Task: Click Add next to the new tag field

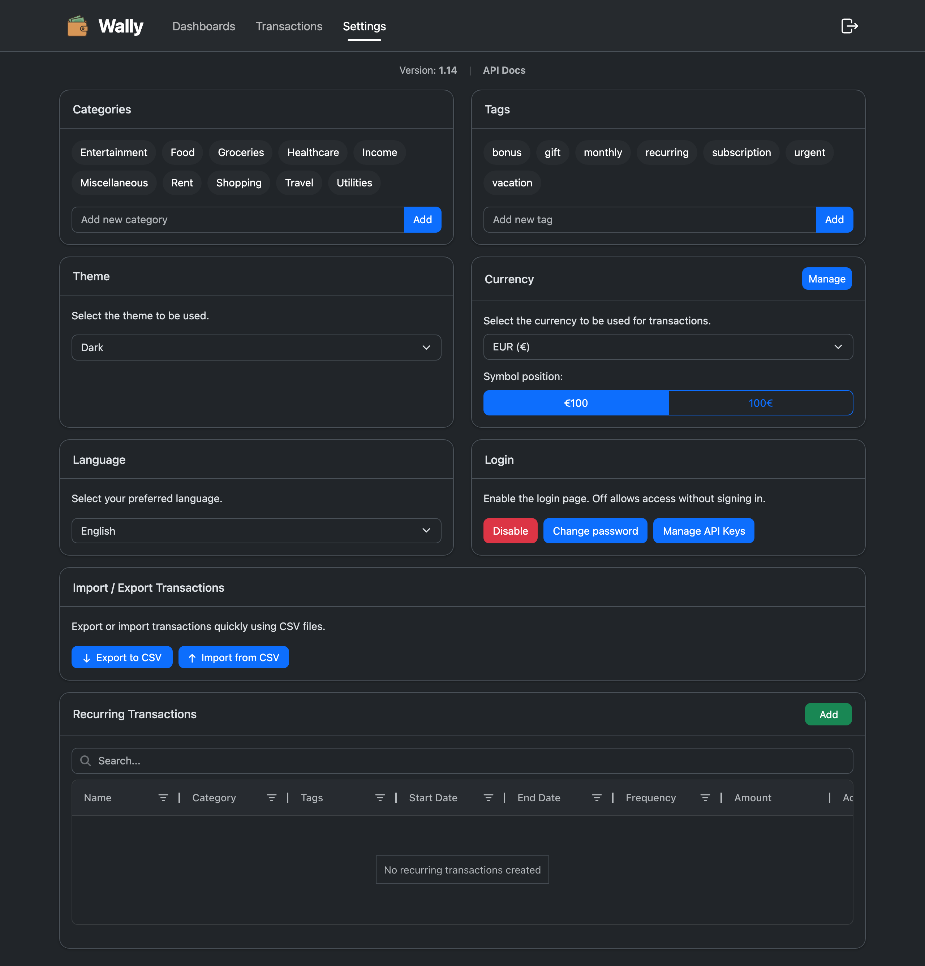Action: pyautogui.click(x=834, y=219)
